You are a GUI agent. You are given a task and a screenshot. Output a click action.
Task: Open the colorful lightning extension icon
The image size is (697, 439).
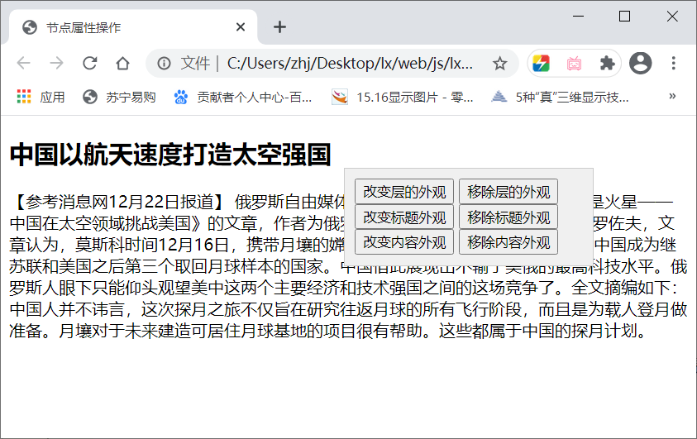(541, 64)
